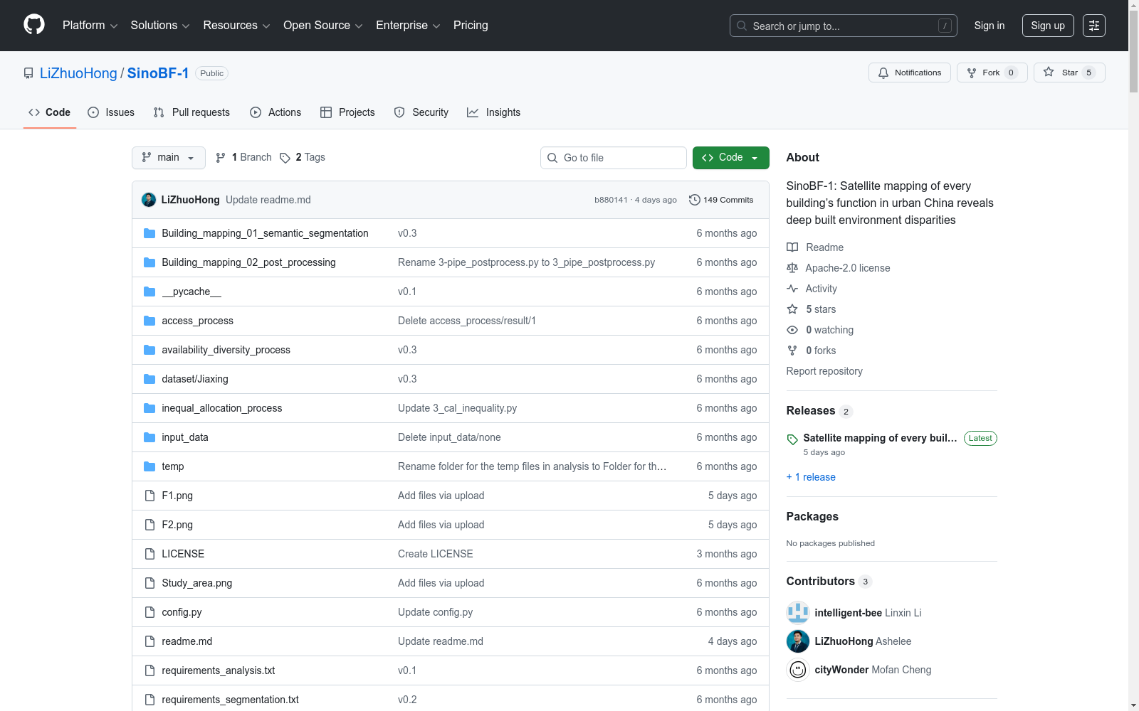Open the 2 Tags page

click(303, 157)
